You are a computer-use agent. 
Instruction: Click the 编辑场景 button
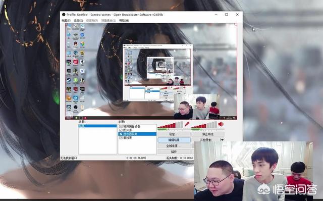174,140
